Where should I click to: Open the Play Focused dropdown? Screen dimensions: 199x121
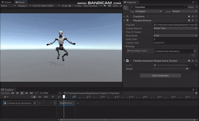(x=93, y=6)
